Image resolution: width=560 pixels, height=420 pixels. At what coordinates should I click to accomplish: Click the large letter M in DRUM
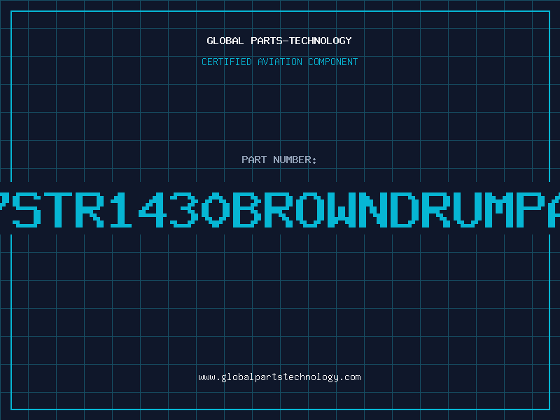498,209
